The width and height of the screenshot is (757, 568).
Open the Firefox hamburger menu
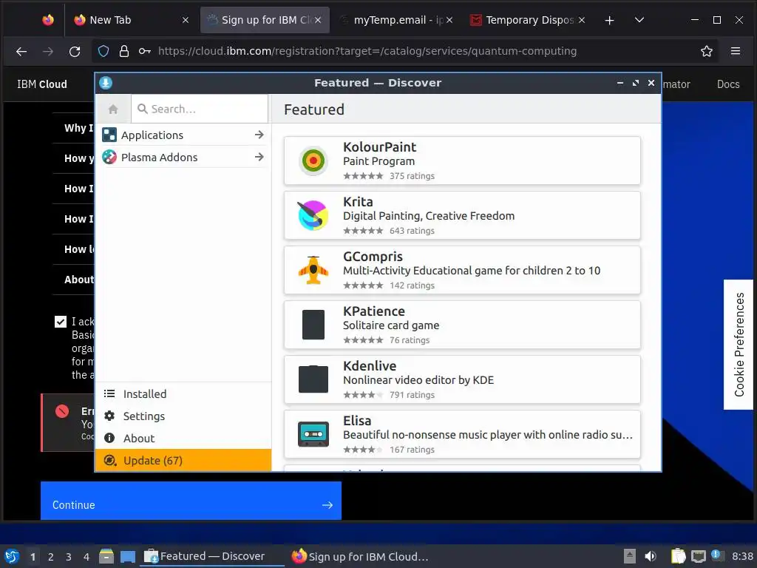[x=736, y=51]
